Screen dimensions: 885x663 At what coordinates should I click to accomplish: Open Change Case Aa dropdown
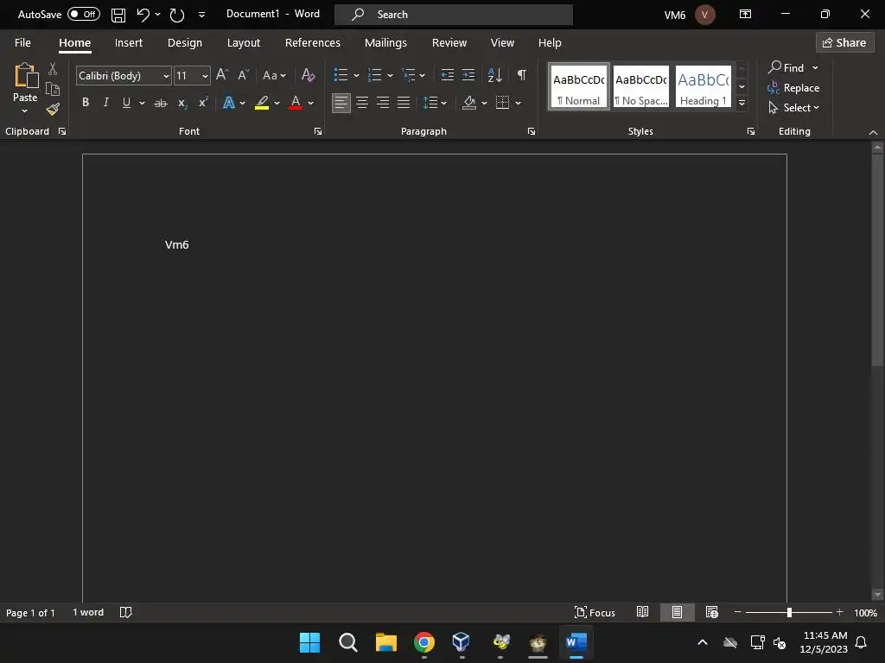[274, 75]
